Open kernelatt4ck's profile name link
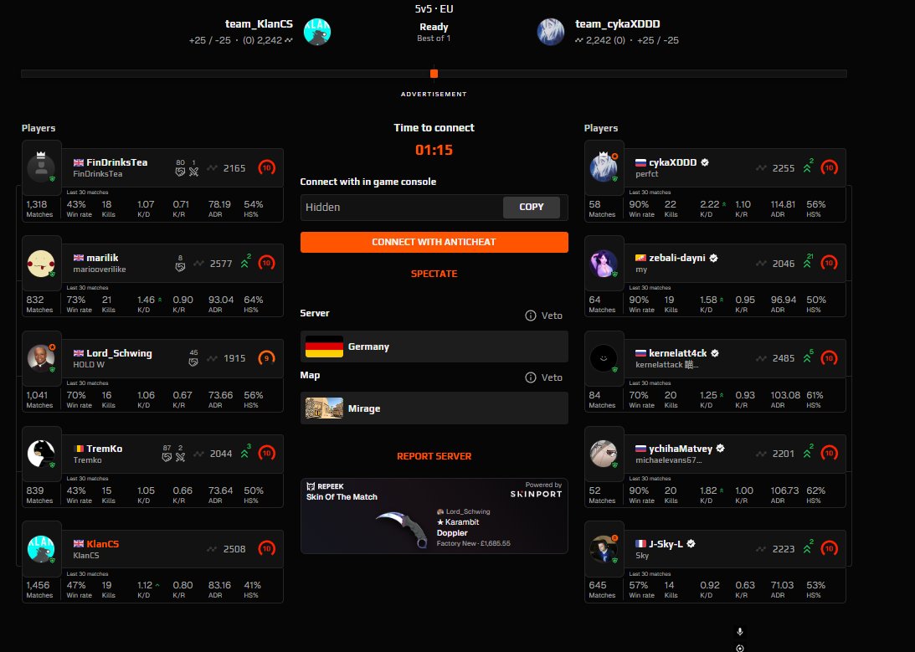This screenshot has height=652, width=915. tap(677, 353)
